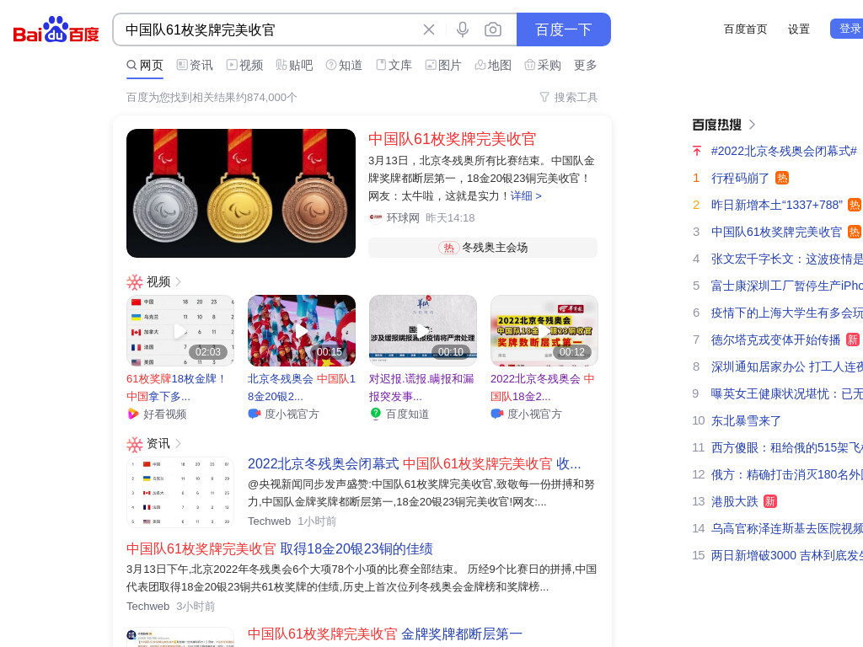This screenshot has height=647, width=863.
Task: Play the 02:03 medal table video
Action: coord(180,330)
